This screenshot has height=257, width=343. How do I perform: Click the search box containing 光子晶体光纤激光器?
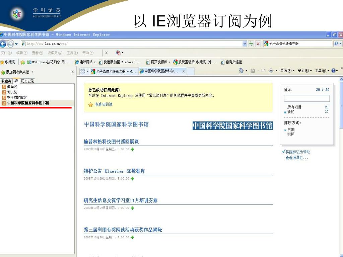pyautogui.click(x=297, y=44)
